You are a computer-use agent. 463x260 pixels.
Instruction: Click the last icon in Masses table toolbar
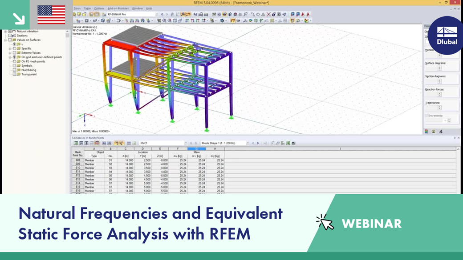tap(293, 143)
